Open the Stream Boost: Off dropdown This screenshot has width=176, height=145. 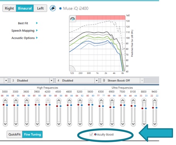coord(122,81)
